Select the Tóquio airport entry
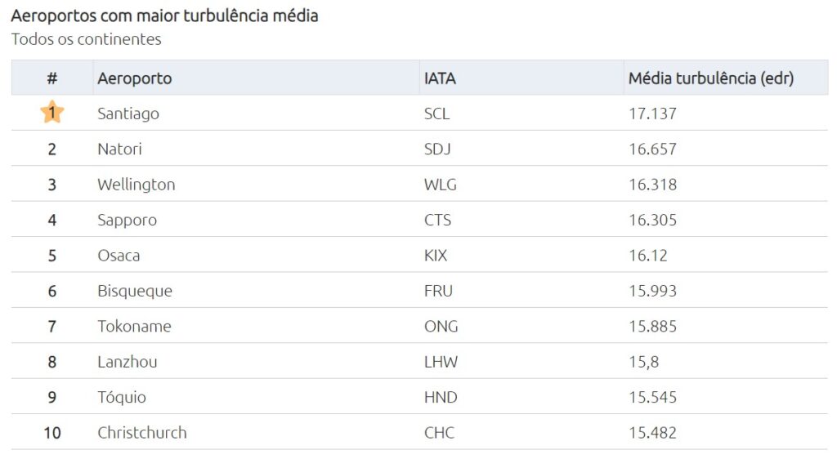The image size is (837, 468). click(122, 398)
